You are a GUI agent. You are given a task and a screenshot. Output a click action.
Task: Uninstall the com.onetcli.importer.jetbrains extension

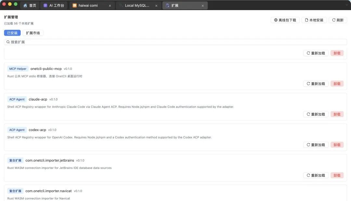pos(337,175)
